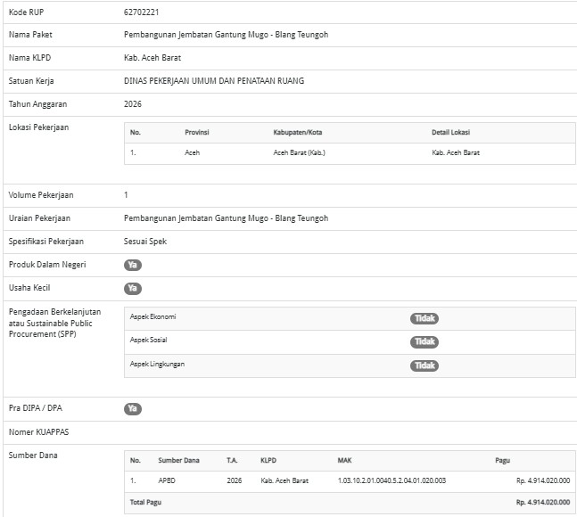Select the APBD funding source cell

169,480
